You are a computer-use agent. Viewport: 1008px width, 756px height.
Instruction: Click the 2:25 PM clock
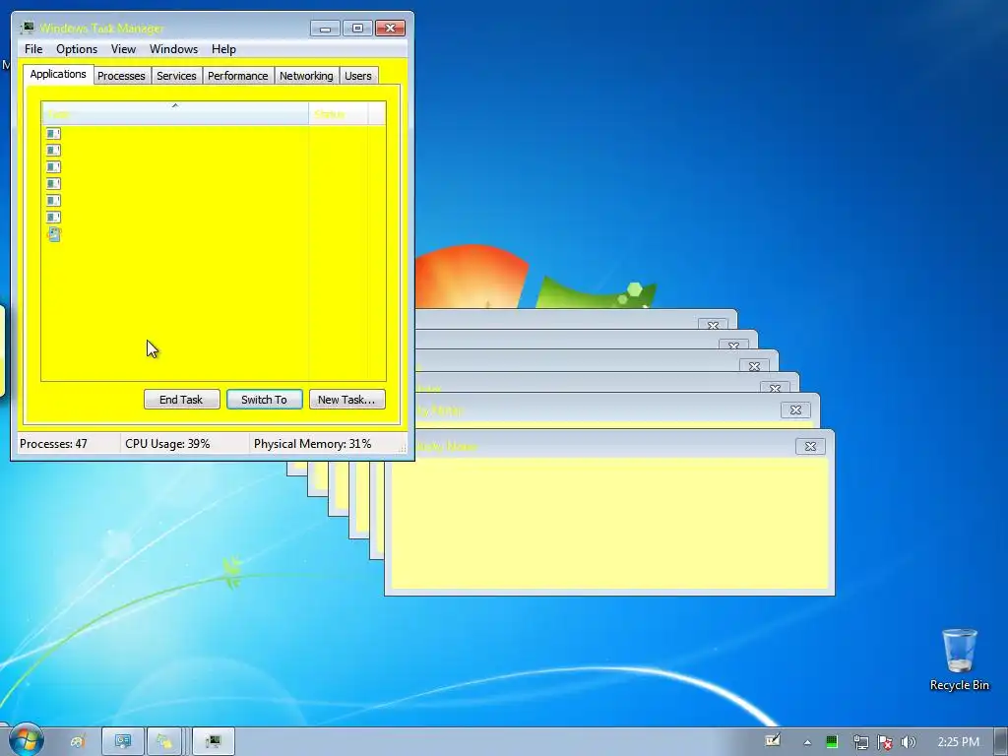click(x=959, y=742)
